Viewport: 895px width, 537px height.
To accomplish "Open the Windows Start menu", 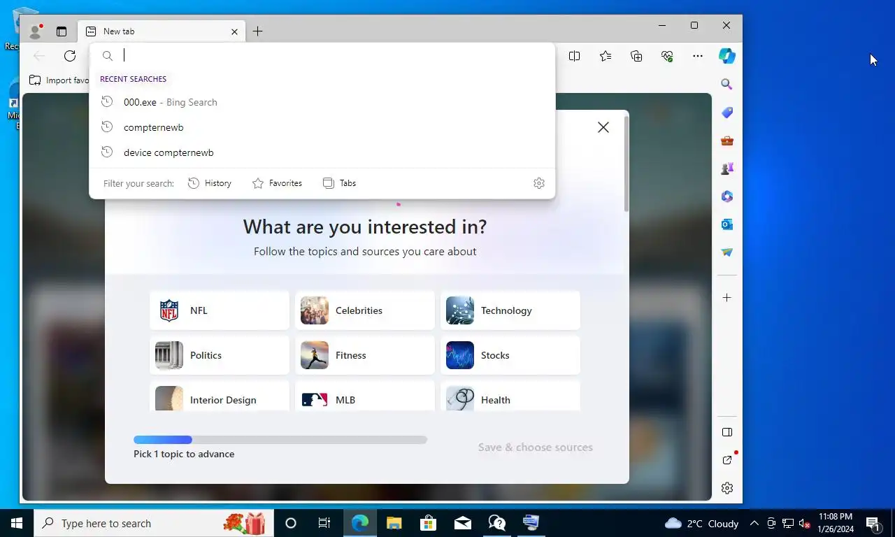I will [x=17, y=523].
